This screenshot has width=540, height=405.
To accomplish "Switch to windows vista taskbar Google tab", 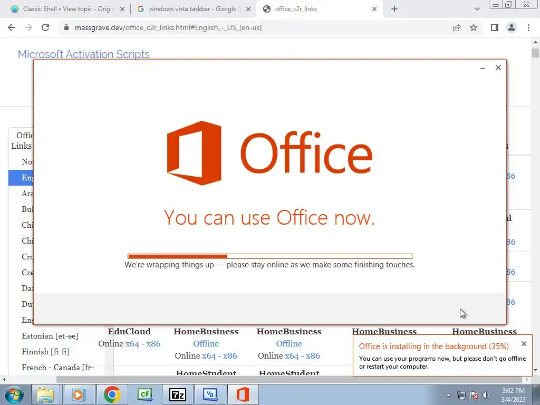I will click(x=193, y=9).
